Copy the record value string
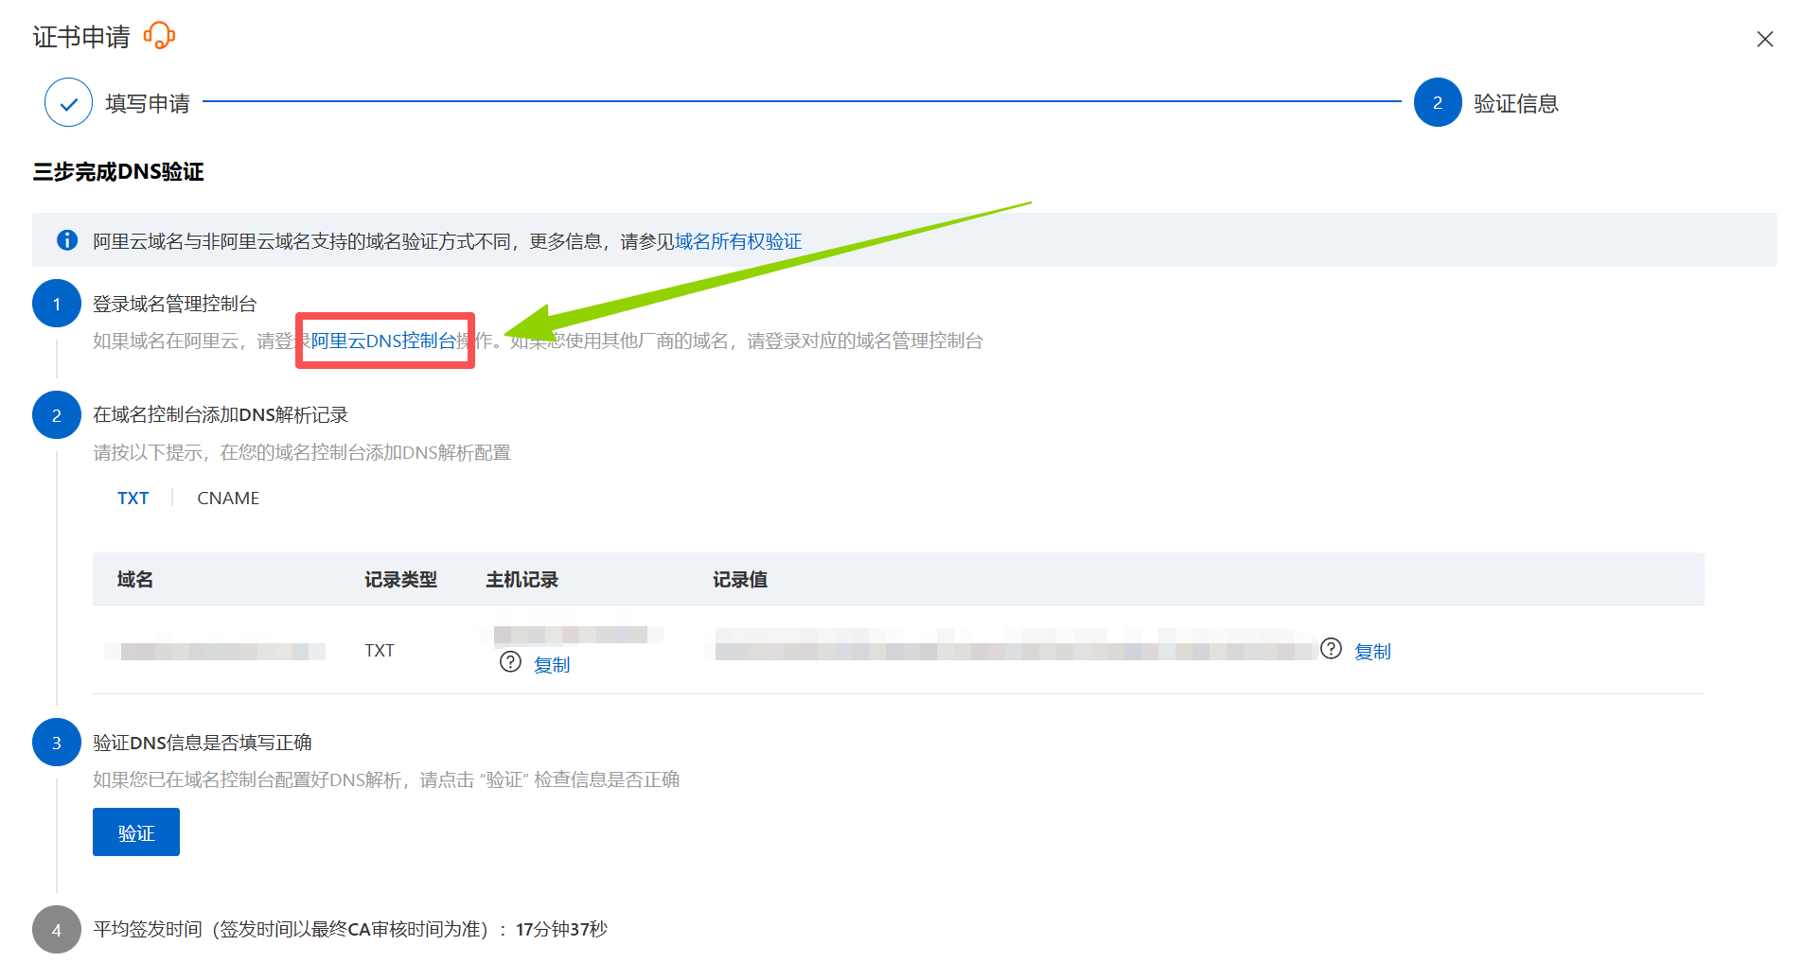Image resolution: width=1804 pixels, height=980 pixels. click(1372, 652)
